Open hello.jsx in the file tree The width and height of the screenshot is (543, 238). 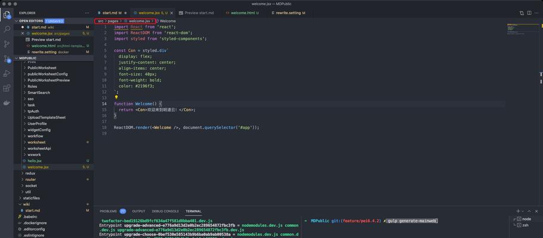[34, 161]
